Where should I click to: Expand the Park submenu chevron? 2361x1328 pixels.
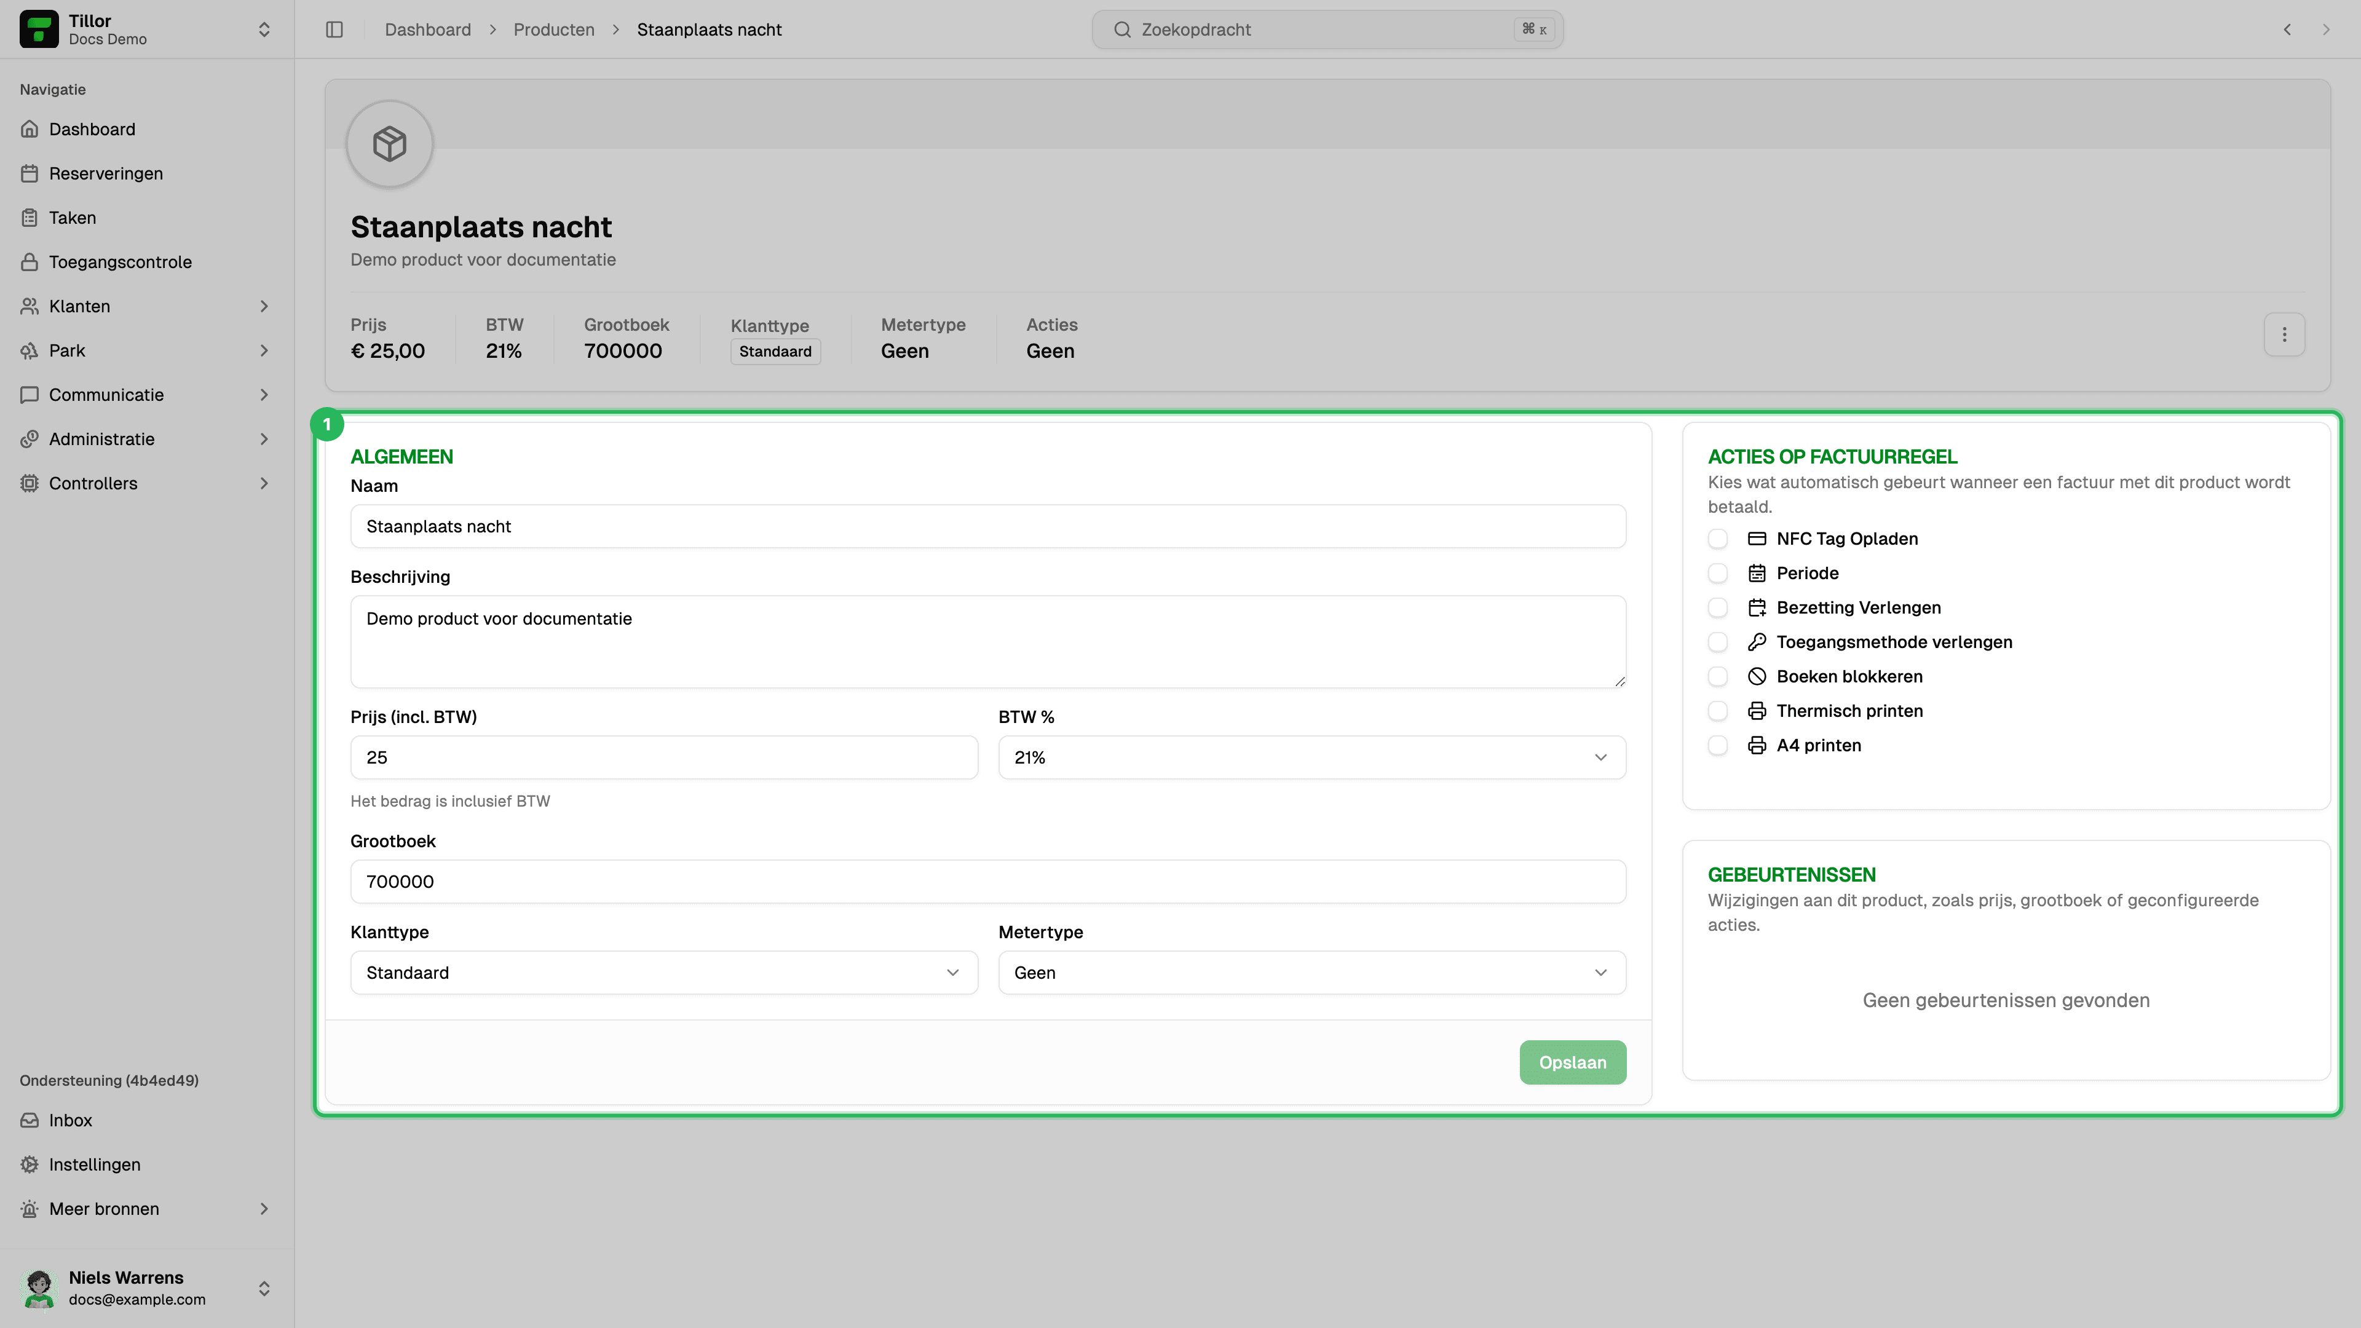click(264, 350)
